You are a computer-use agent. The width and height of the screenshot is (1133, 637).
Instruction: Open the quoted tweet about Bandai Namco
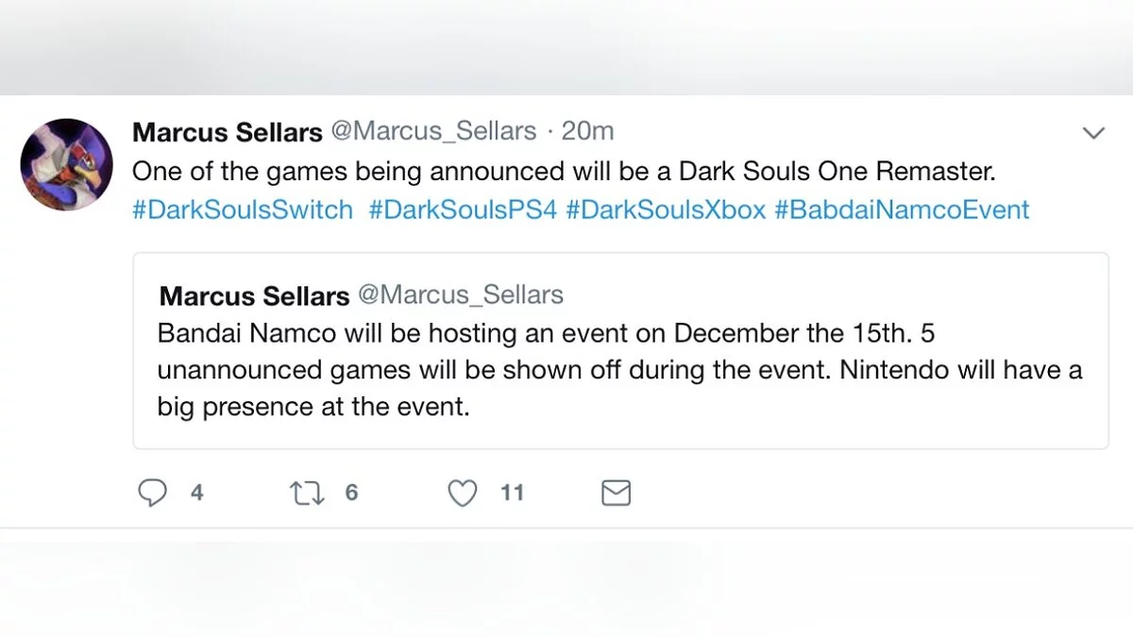click(619, 370)
